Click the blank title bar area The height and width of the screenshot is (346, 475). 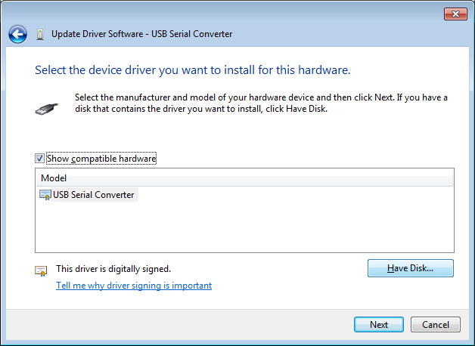227,12
